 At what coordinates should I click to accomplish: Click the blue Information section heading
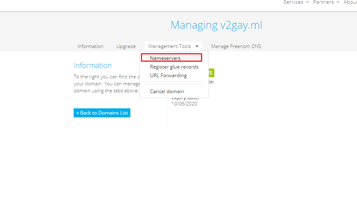tap(93, 66)
